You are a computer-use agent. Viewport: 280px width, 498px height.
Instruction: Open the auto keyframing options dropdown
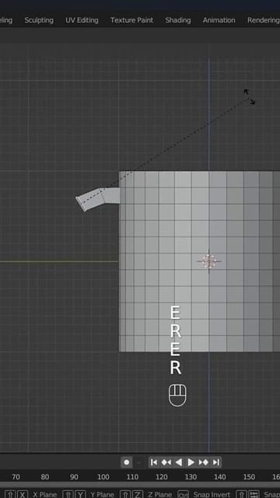pyautogui.click(x=138, y=462)
